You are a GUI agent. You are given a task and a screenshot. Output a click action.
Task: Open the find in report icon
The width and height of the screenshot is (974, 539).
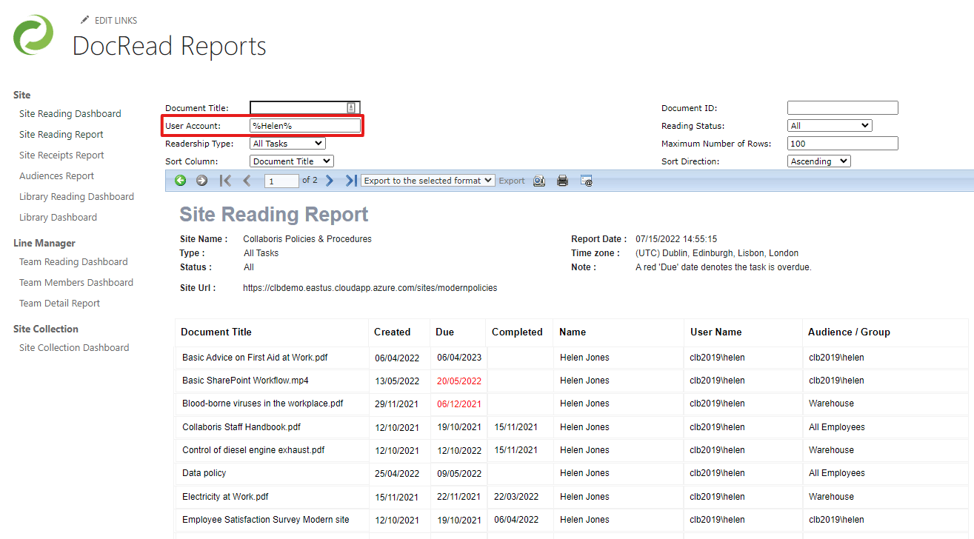click(x=539, y=180)
